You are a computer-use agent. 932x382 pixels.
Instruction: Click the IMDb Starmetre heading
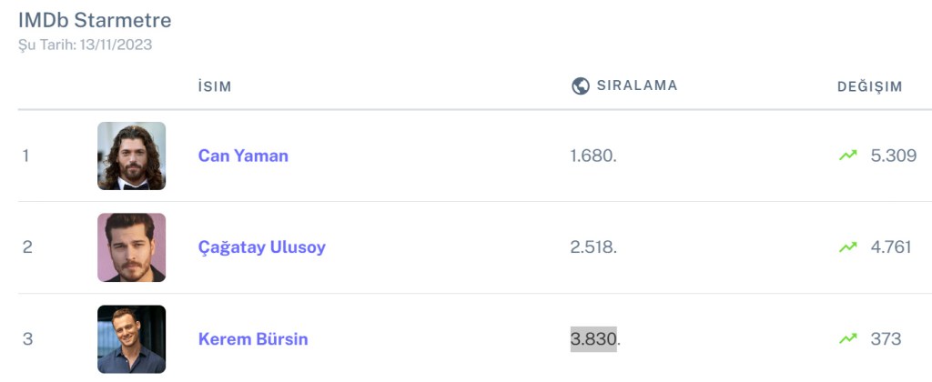[95, 20]
